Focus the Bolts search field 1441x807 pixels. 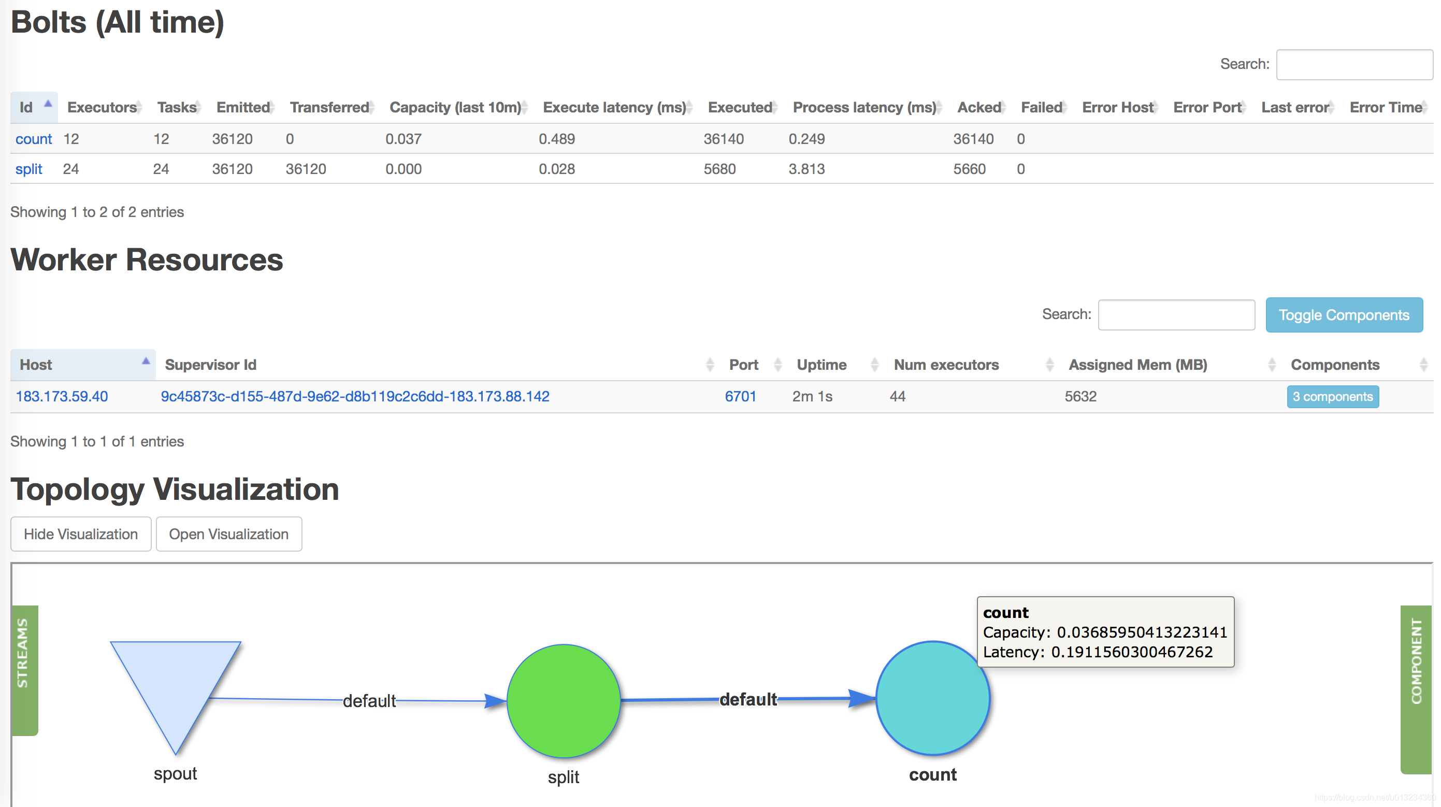[x=1354, y=65]
